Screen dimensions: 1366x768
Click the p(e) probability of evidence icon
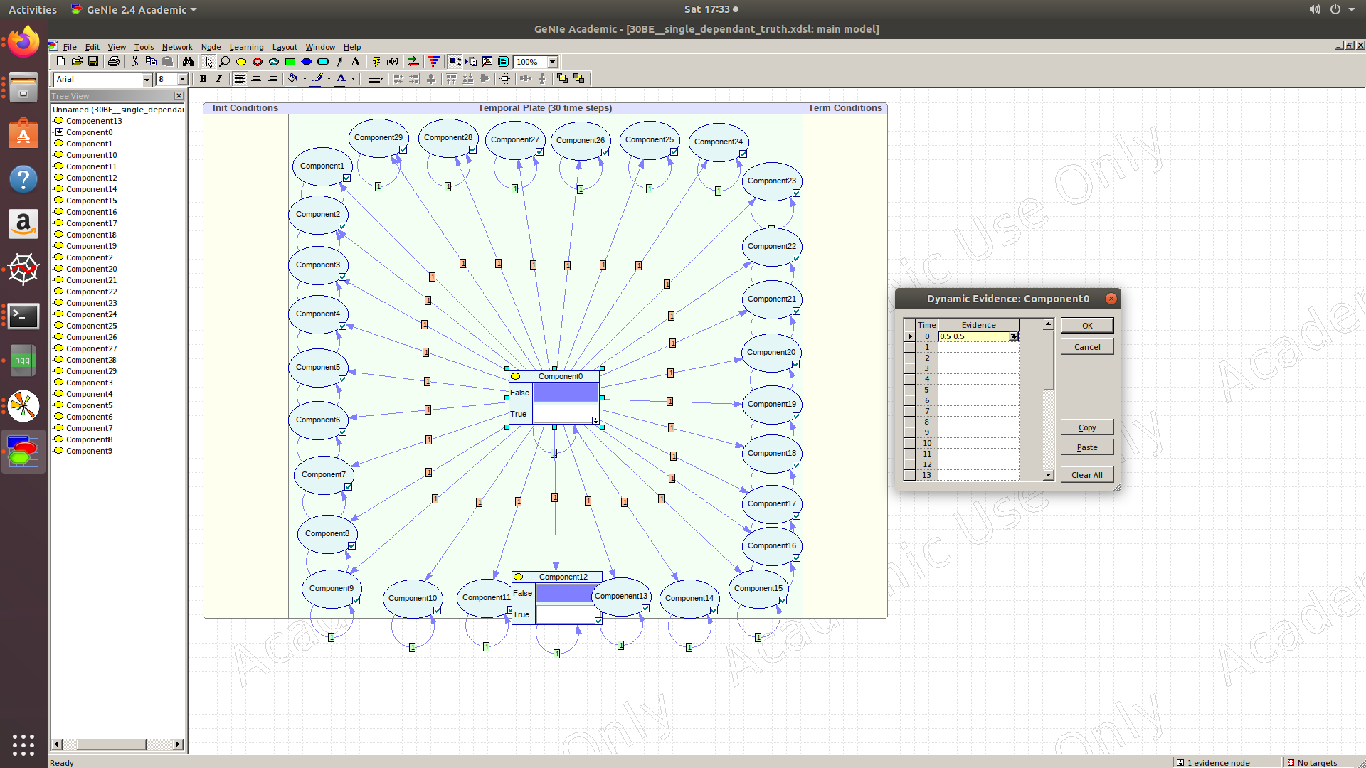(x=393, y=62)
